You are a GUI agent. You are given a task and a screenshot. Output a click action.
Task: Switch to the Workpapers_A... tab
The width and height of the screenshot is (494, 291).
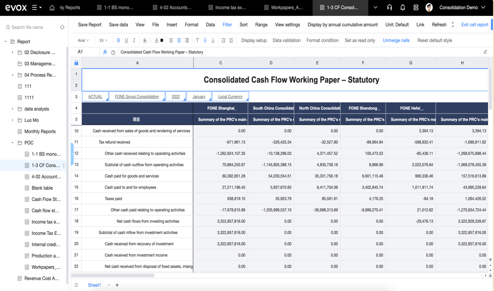point(283,8)
